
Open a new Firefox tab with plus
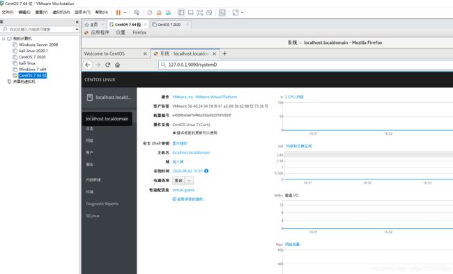[x=225, y=54]
